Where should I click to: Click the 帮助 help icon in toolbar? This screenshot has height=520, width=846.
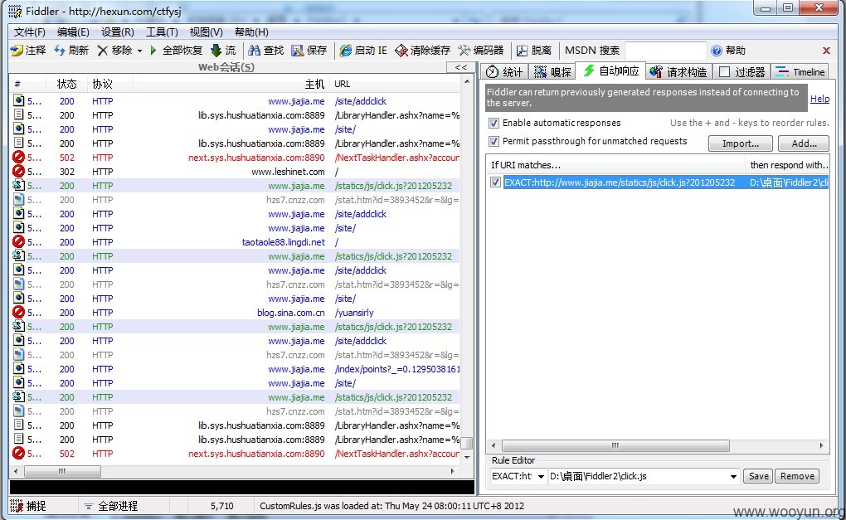point(717,50)
